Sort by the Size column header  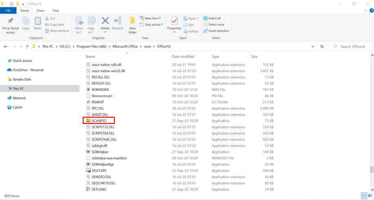pyautogui.click(x=254, y=57)
